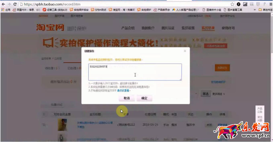Click 关闭 in the 2016-05-25 row

(x=209, y=125)
